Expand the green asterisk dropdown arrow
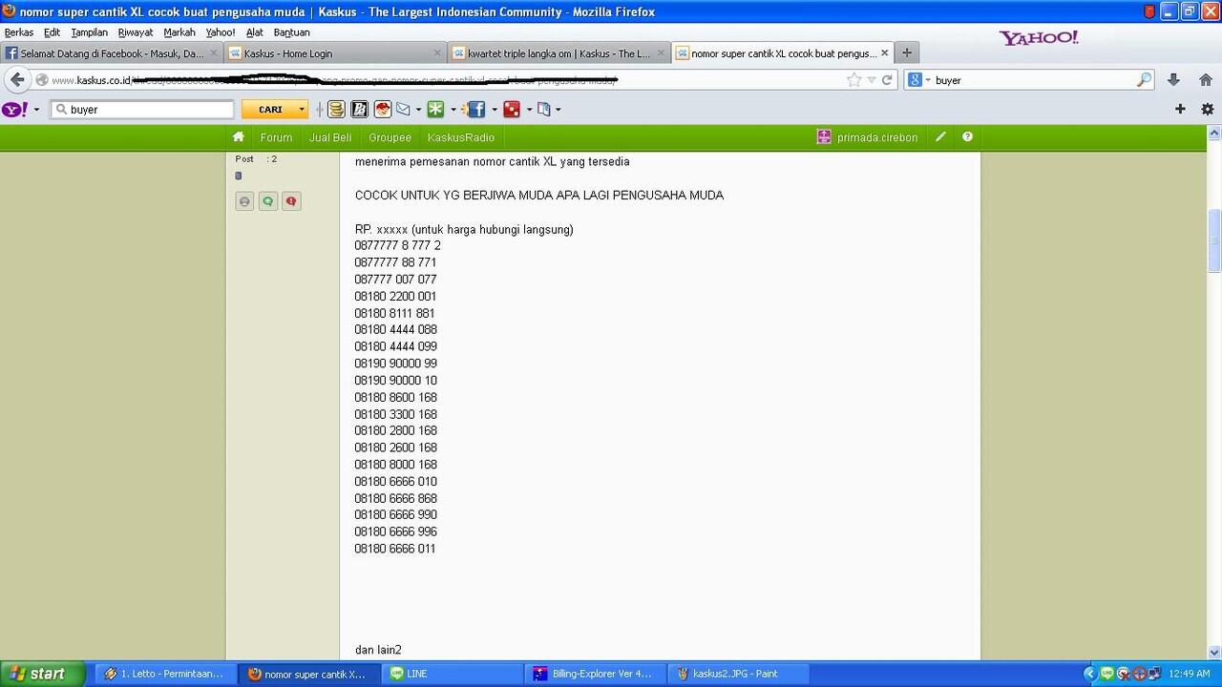The image size is (1222, 687). click(453, 110)
